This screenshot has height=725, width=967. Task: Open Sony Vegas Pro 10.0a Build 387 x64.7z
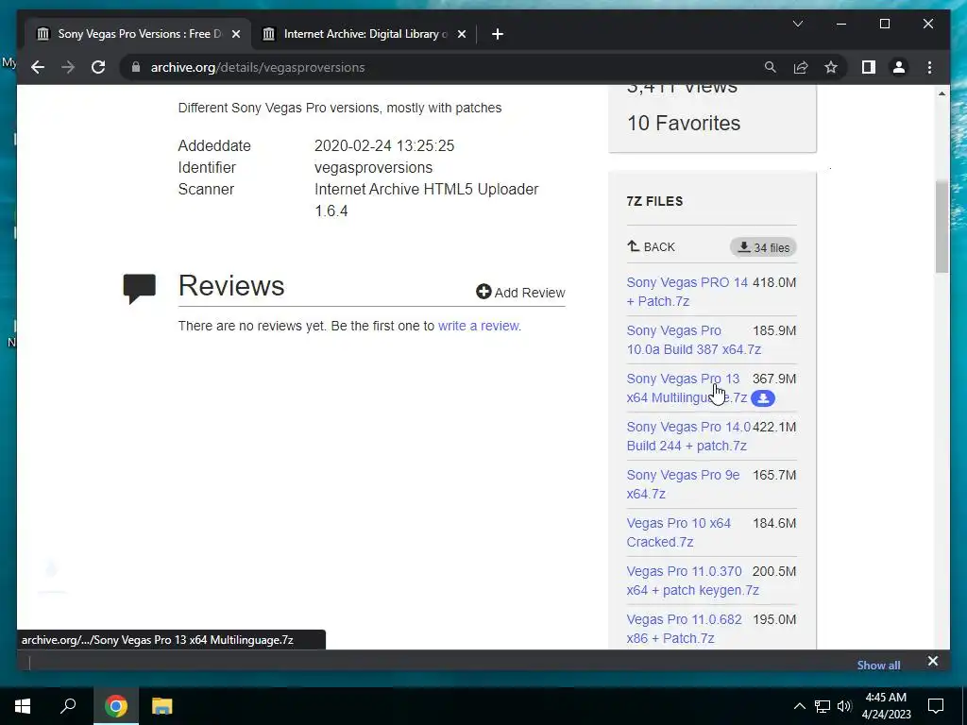pos(693,340)
